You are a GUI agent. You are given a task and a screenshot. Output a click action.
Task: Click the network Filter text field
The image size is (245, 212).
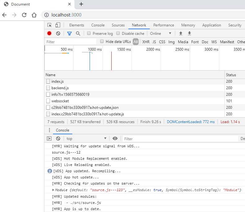point(71,42)
